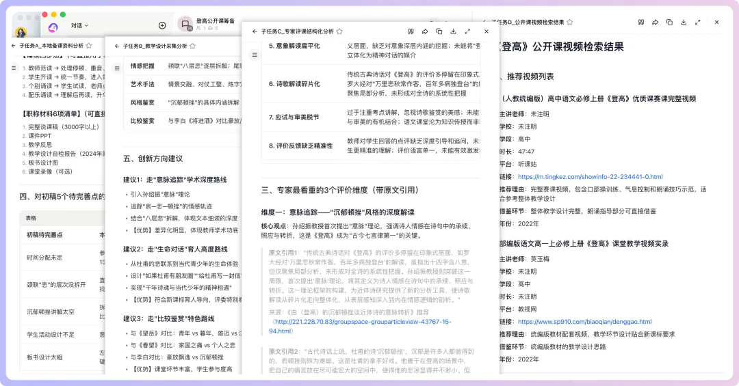Select the 学生活动设计不足 table cell
Viewport: 739px width, 386px height.
(51, 335)
